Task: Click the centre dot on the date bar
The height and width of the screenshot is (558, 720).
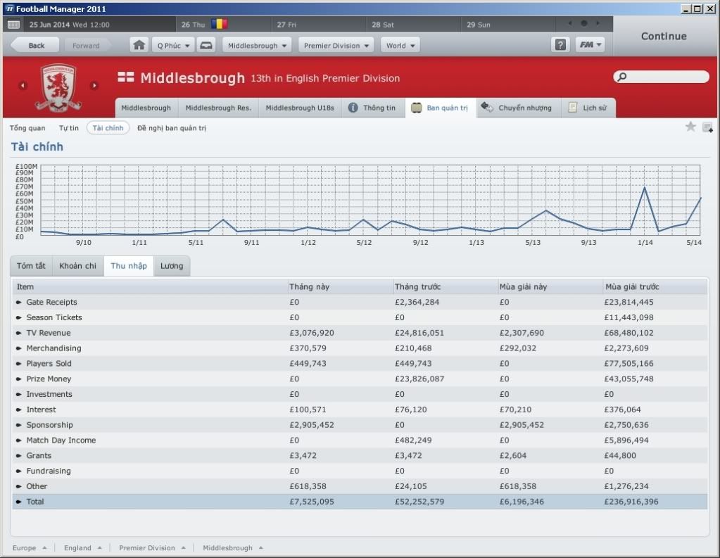Action: [584, 23]
